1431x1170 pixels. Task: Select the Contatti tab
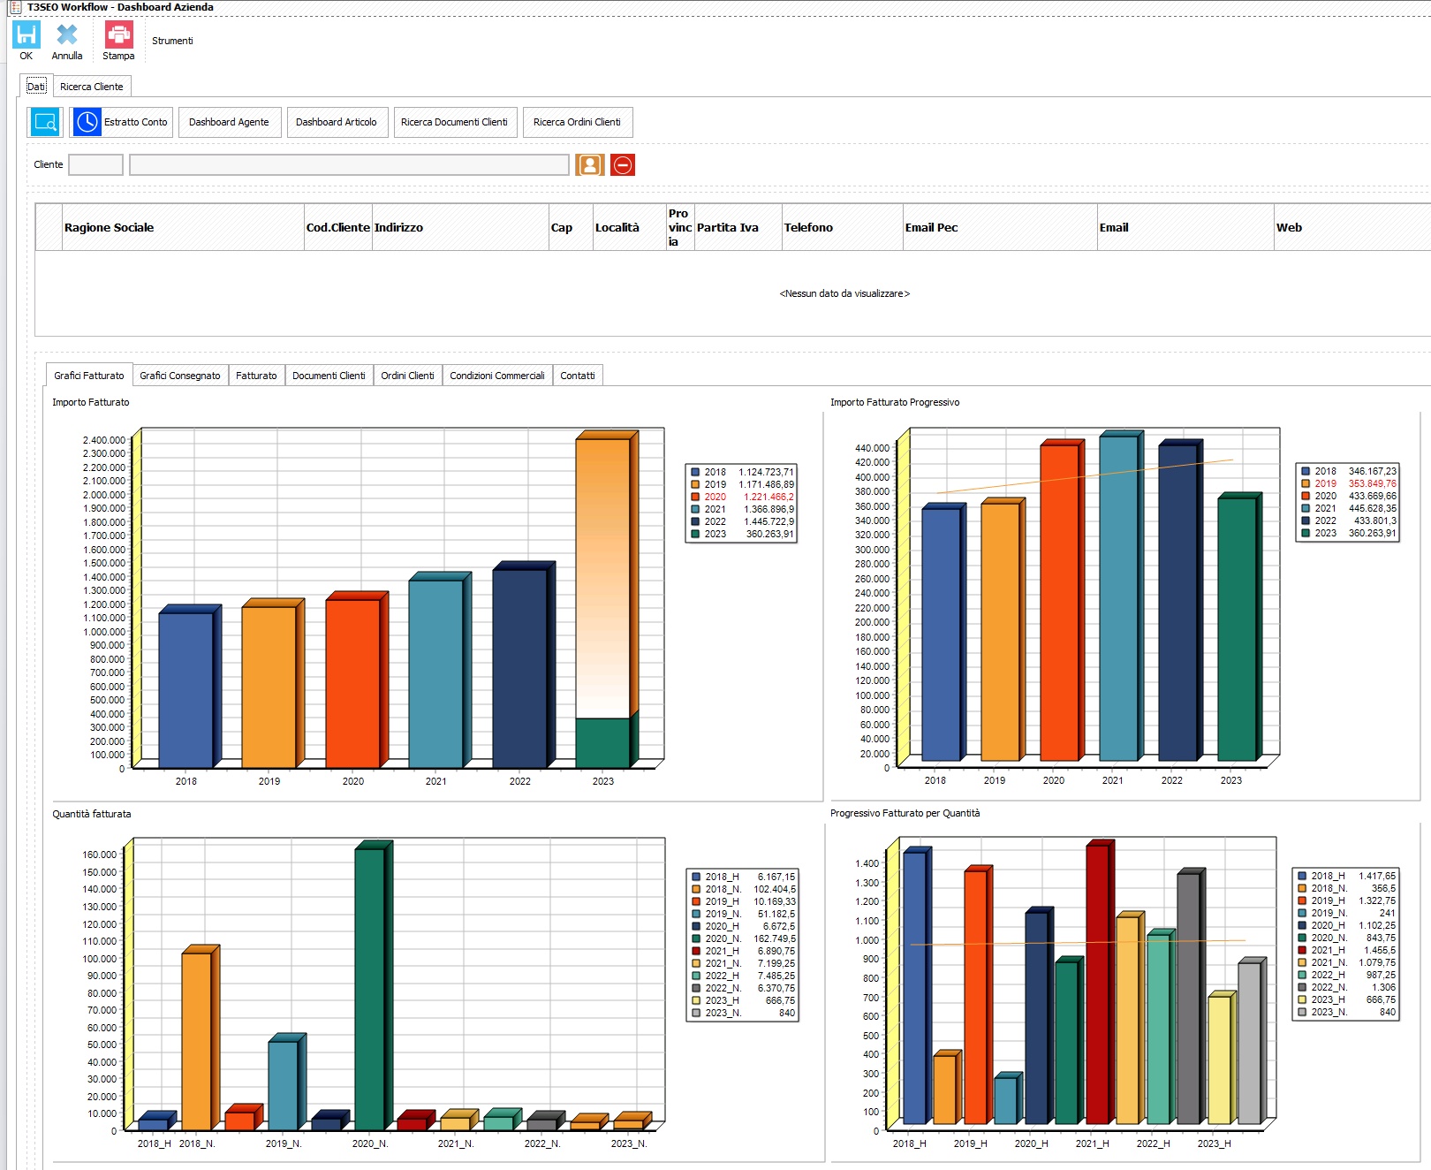click(578, 376)
